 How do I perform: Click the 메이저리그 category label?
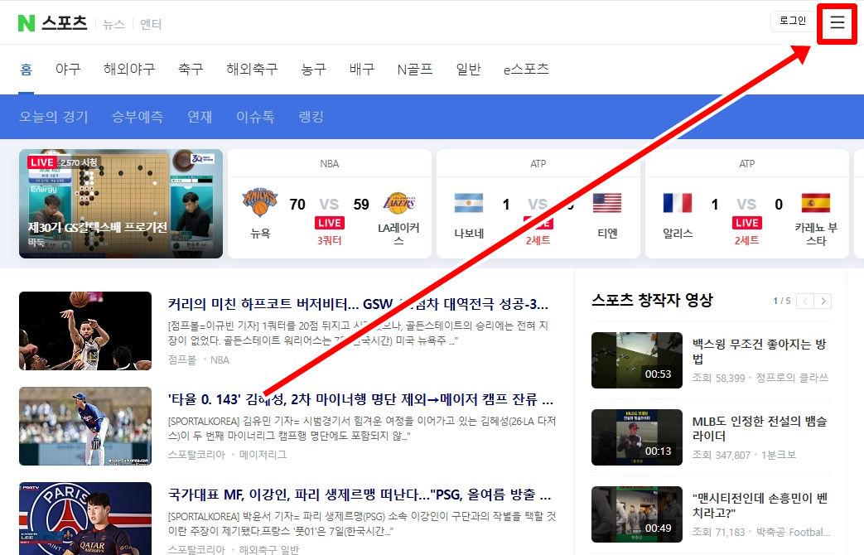(x=263, y=455)
